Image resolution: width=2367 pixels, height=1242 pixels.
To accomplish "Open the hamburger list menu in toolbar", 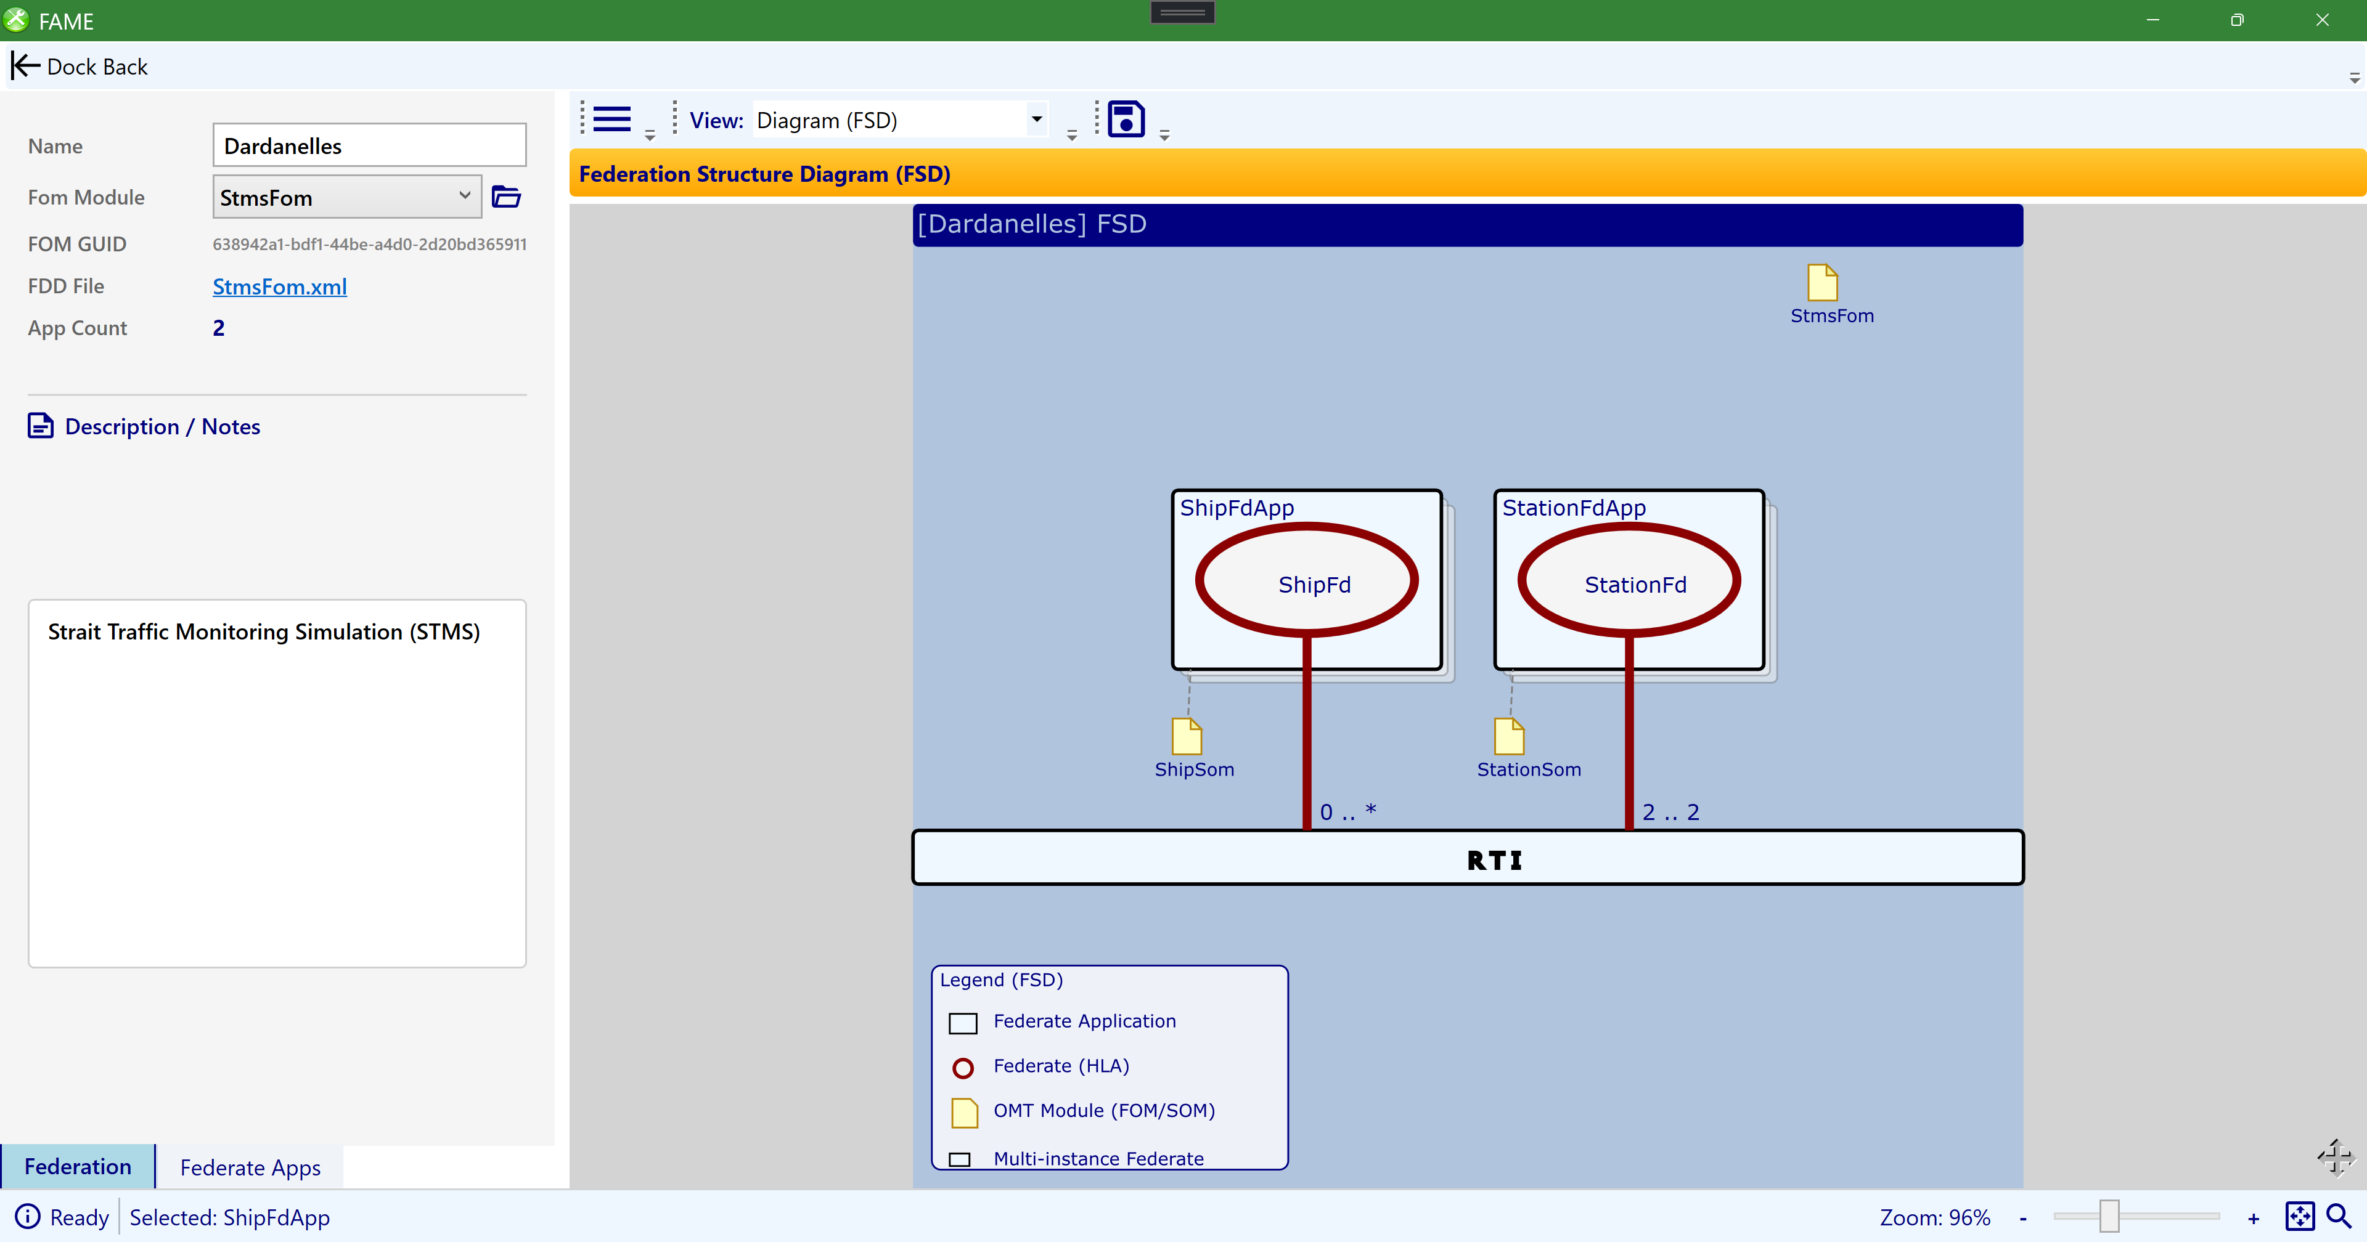I will coord(612,120).
